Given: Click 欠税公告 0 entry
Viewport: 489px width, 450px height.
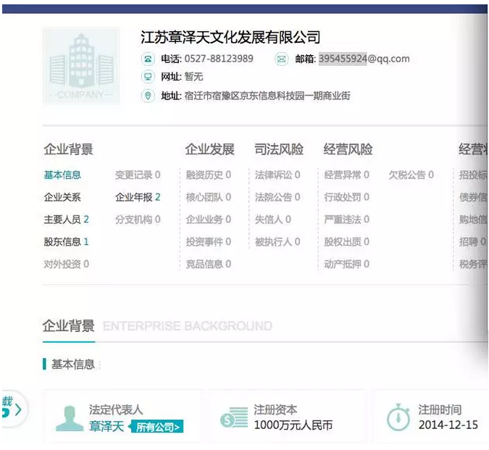Looking at the screenshot, I should point(411,175).
